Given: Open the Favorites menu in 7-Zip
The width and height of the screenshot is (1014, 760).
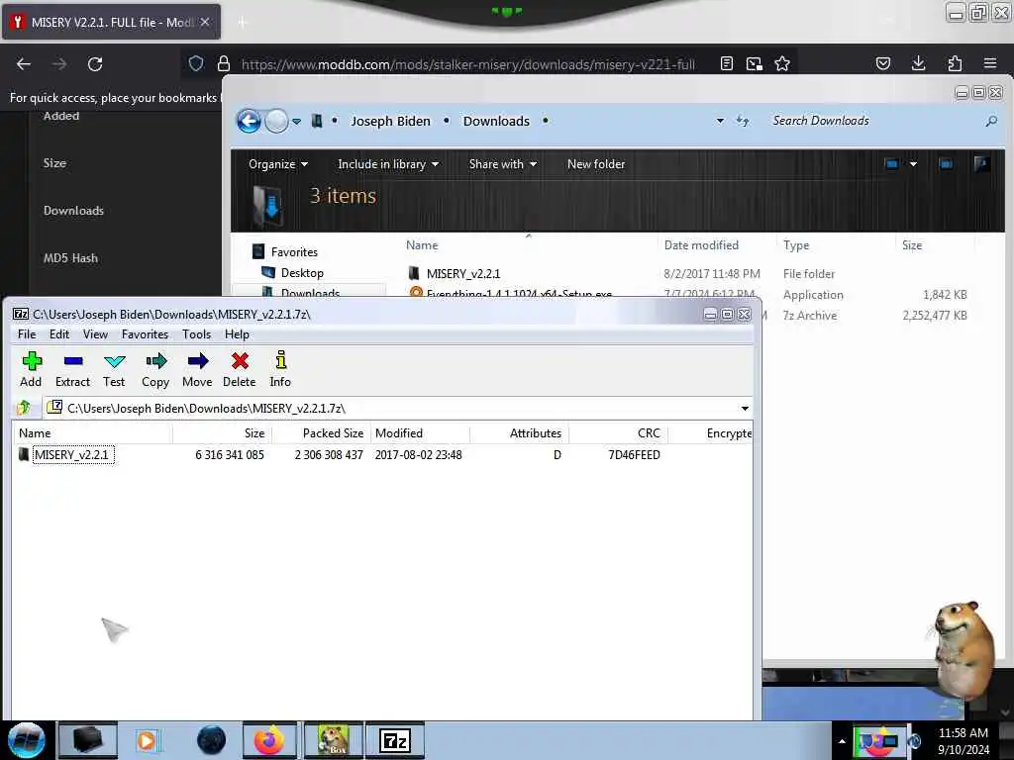Looking at the screenshot, I should (145, 334).
